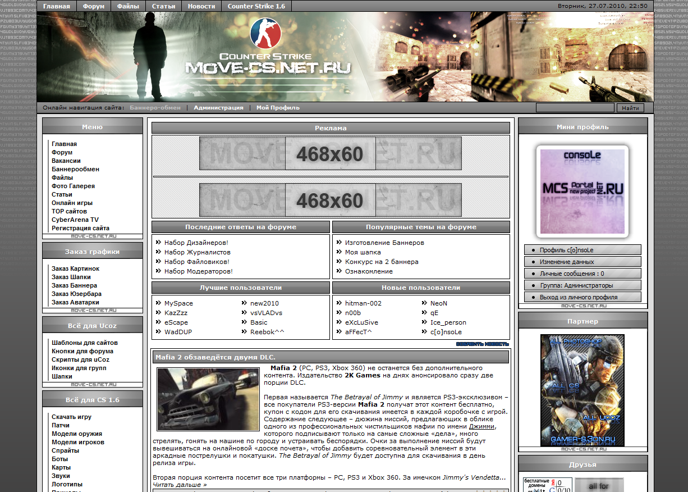Click the Найти search button
The image size is (688, 492).
pyautogui.click(x=630, y=108)
